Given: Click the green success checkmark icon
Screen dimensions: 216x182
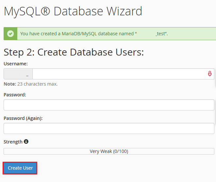Looking at the screenshot, I should [x=10, y=34].
